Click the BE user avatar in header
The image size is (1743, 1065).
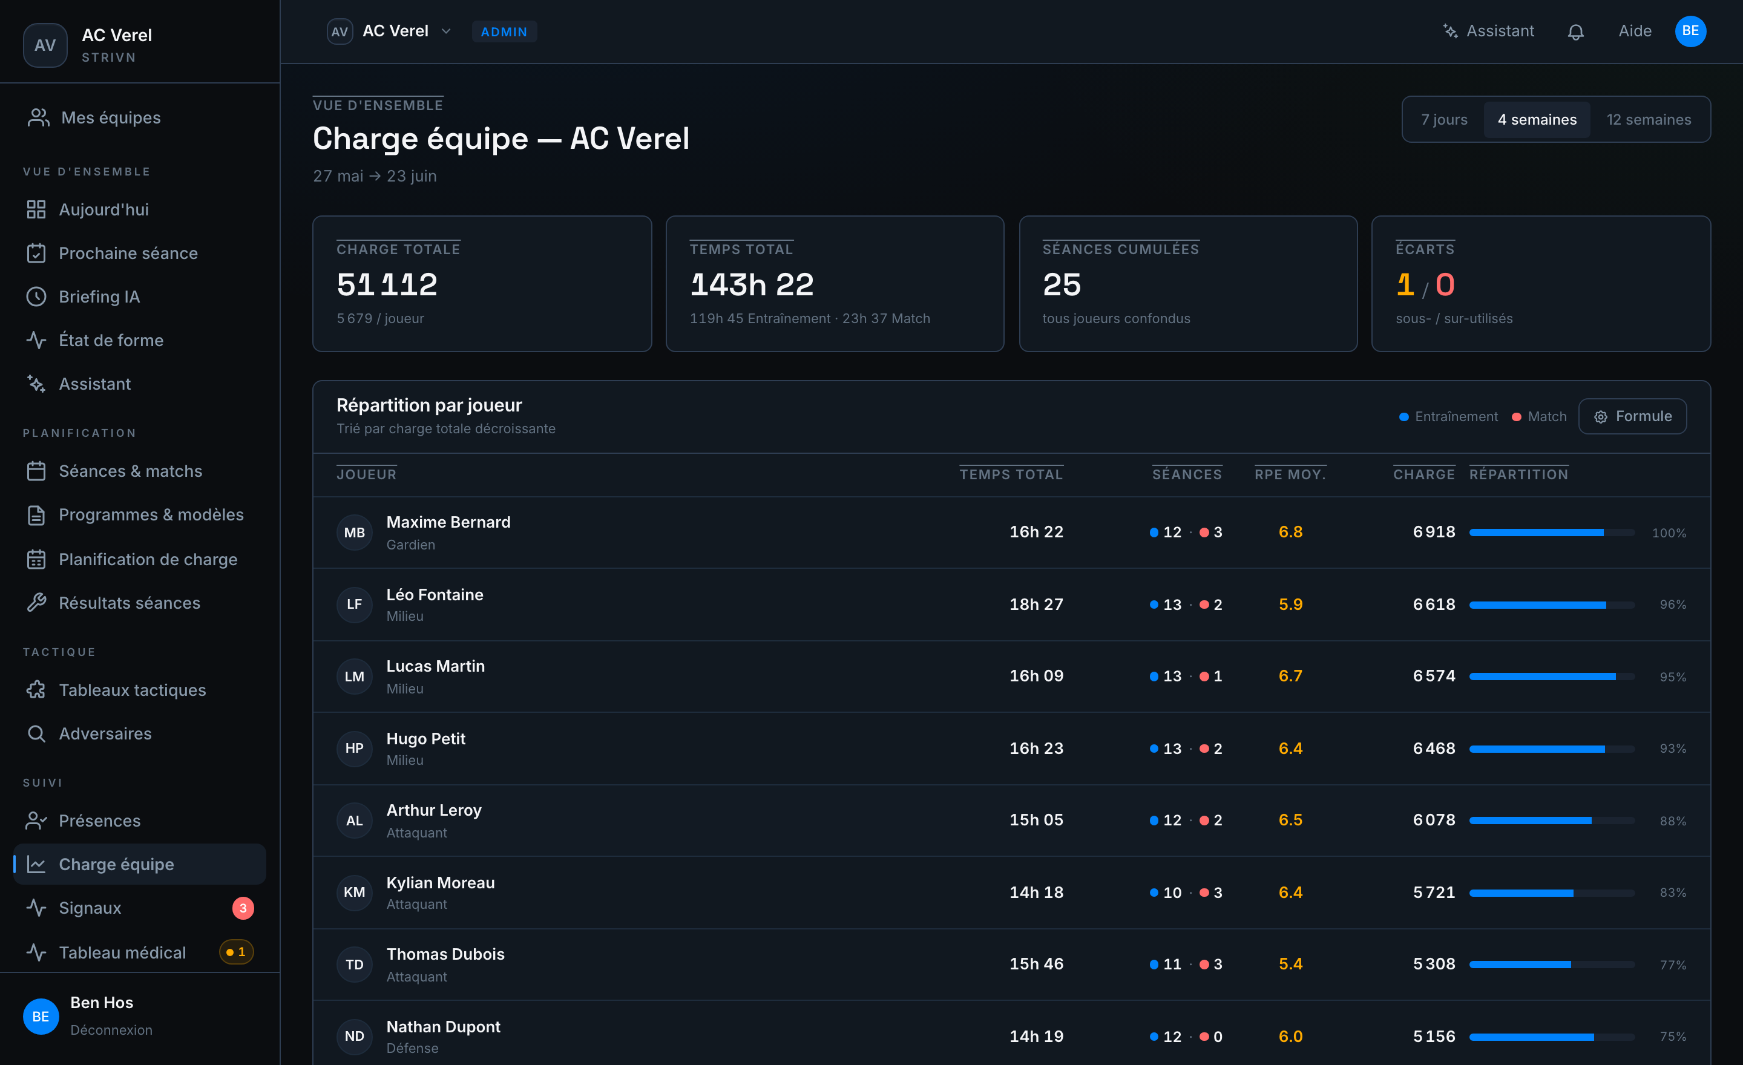pyautogui.click(x=1691, y=31)
